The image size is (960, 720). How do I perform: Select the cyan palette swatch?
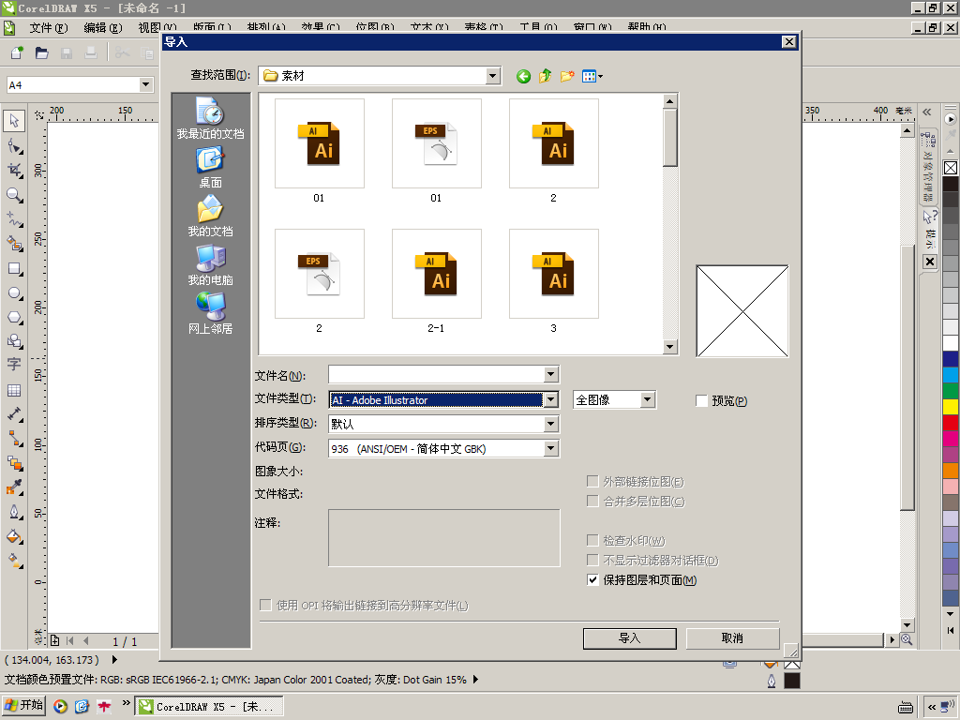(951, 375)
